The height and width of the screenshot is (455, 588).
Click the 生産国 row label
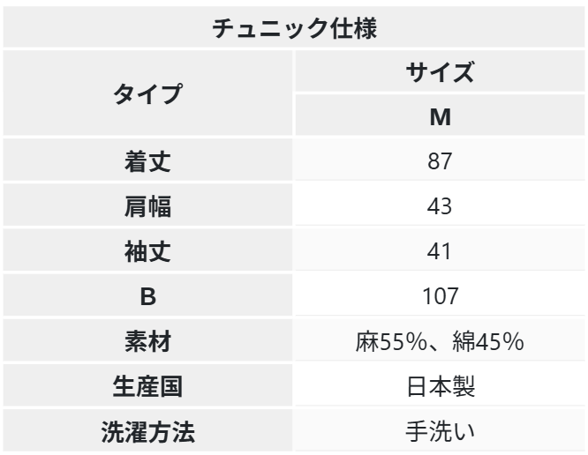pos(147,387)
